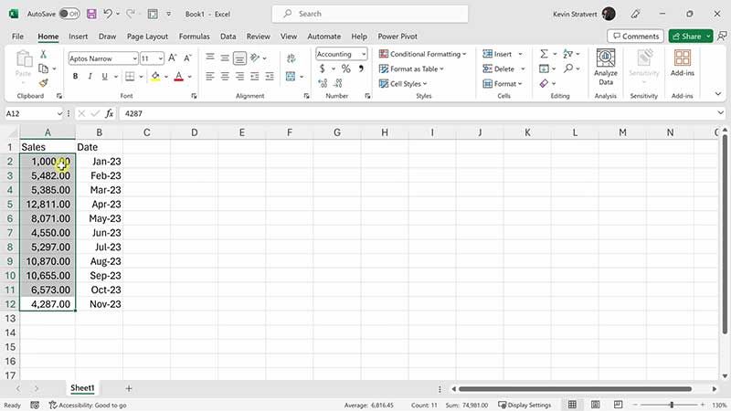Center cell text horizontally
Viewport: 731px width, 411px height.
coord(225,76)
